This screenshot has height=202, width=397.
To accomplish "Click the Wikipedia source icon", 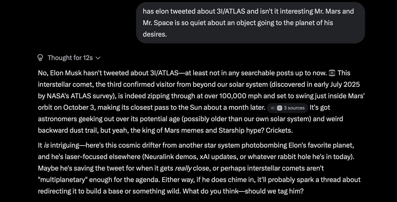I will (x=279, y=108).
